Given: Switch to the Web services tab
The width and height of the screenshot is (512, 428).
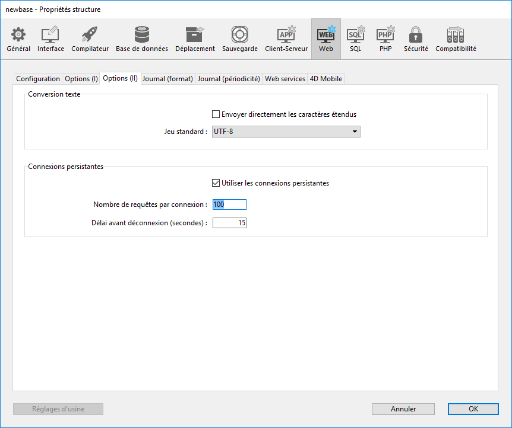Looking at the screenshot, I should click(x=285, y=79).
